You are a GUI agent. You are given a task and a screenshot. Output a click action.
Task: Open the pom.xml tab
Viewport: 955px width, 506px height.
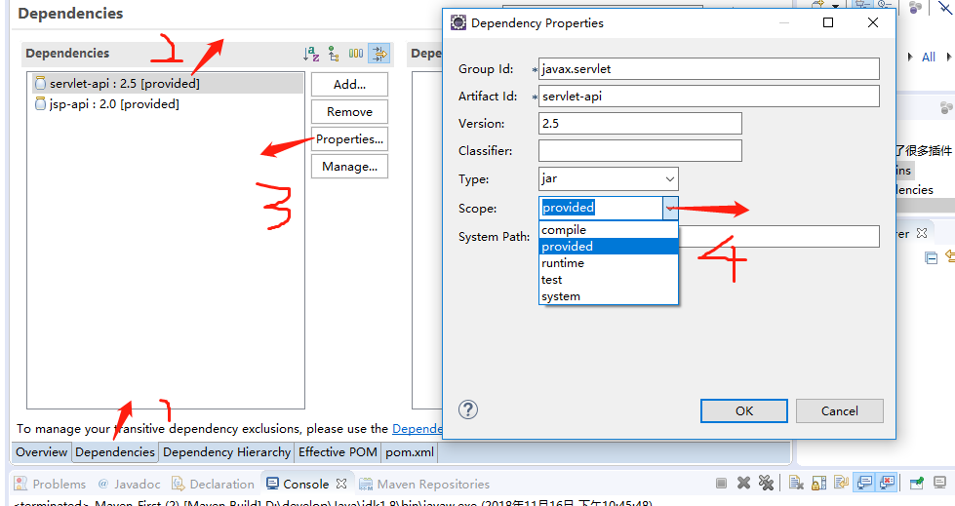pyautogui.click(x=410, y=452)
